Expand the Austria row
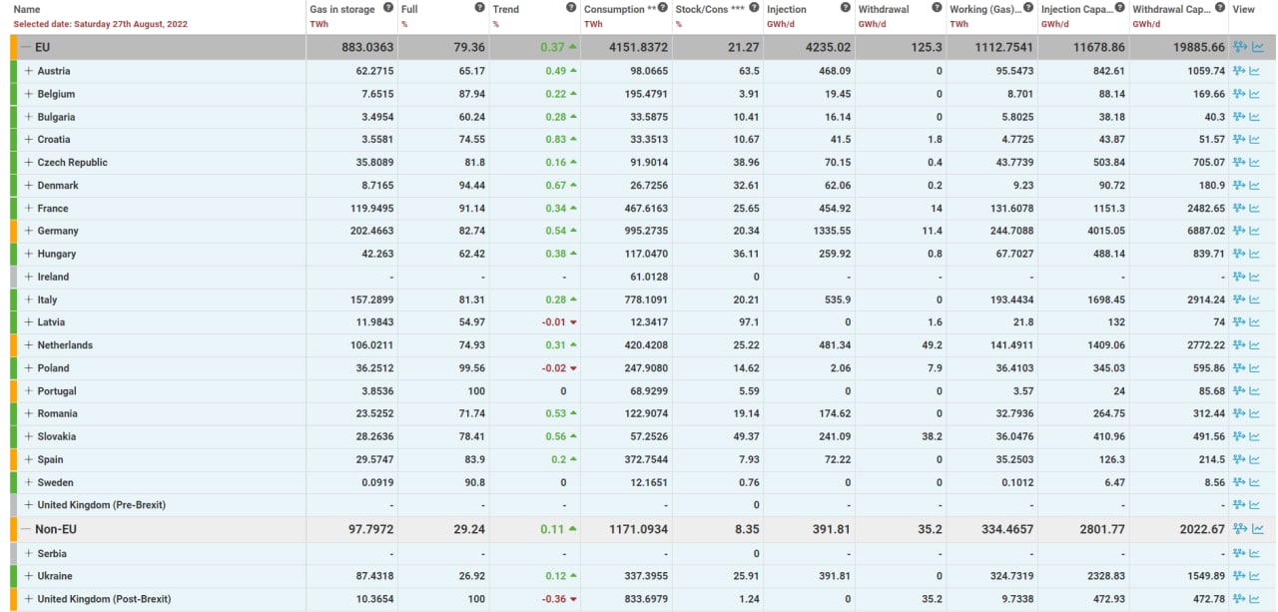The image size is (1278, 612). [29, 71]
